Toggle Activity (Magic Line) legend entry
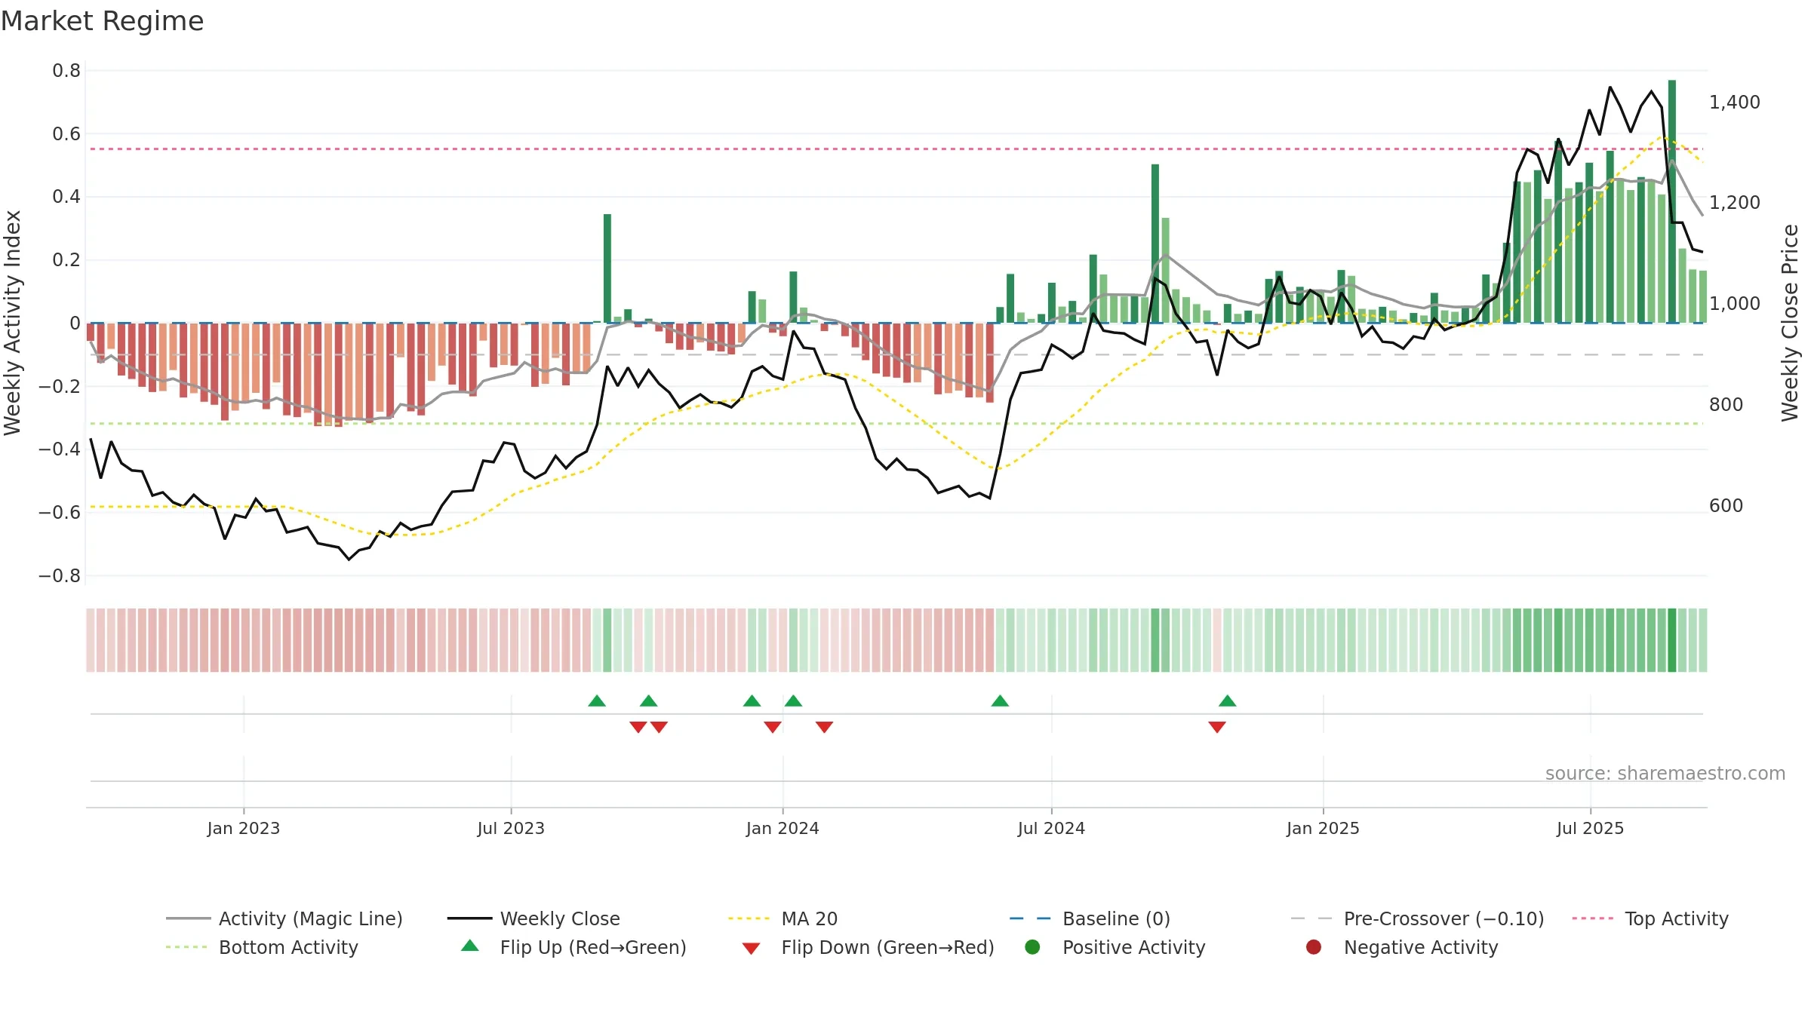This screenshot has height=1018, width=1811. (284, 918)
